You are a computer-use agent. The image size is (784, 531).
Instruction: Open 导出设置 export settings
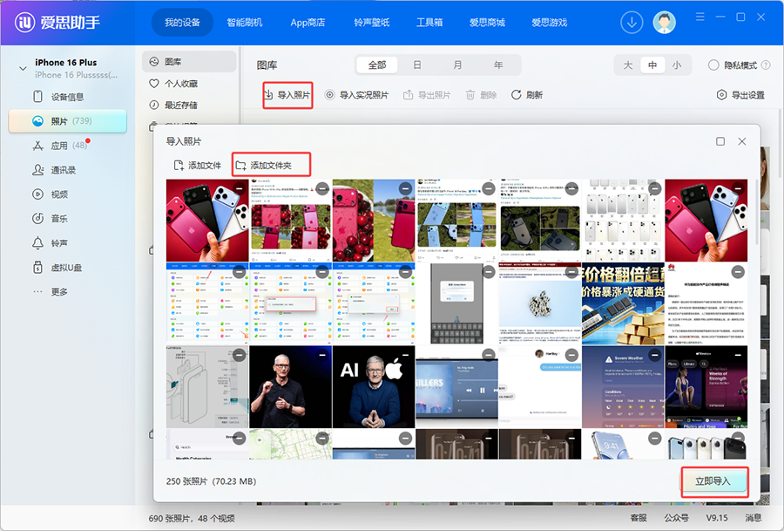pyautogui.click(x=740, y=95)
